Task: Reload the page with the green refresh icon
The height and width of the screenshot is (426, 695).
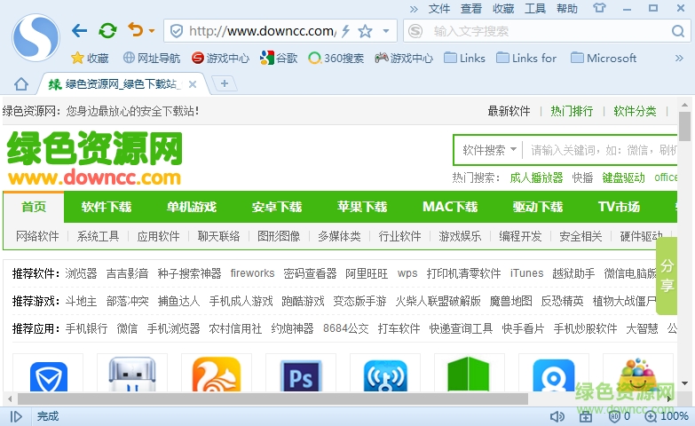Action: [107, 31]
